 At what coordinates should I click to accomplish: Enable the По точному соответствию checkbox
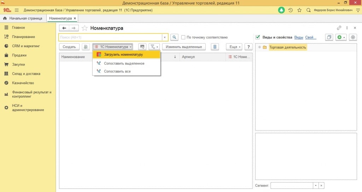pos(183,37)
